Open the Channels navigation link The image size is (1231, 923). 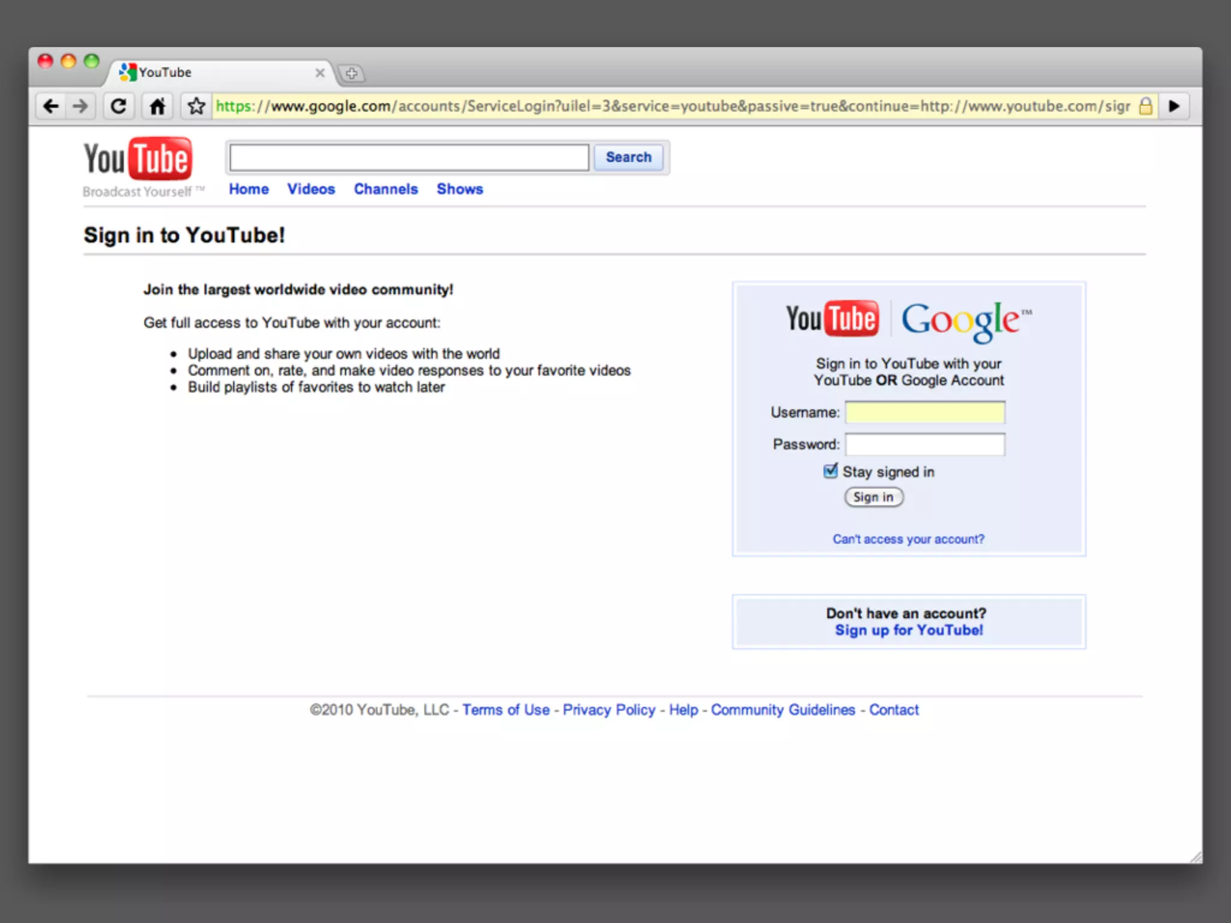pos(385,189)
